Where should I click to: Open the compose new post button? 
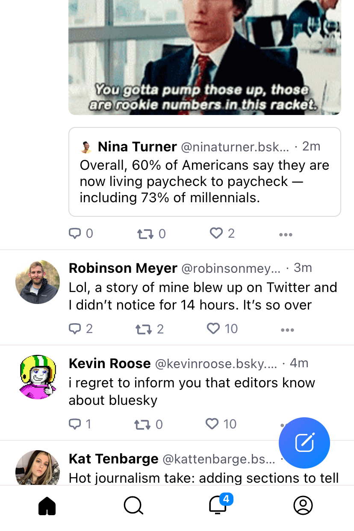[x=304, y=443]
